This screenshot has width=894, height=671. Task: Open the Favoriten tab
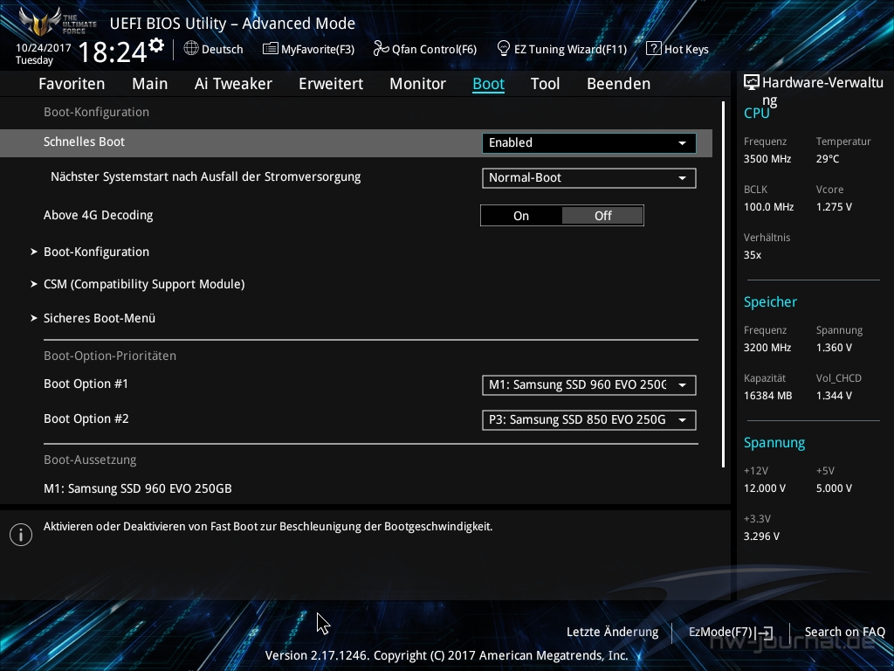pos(72,84)
